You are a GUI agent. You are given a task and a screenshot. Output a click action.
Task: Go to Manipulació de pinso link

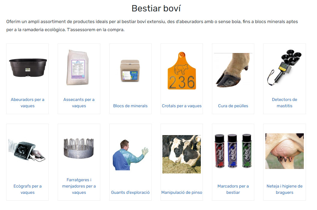pyautogui.click(x=182, y=192)
